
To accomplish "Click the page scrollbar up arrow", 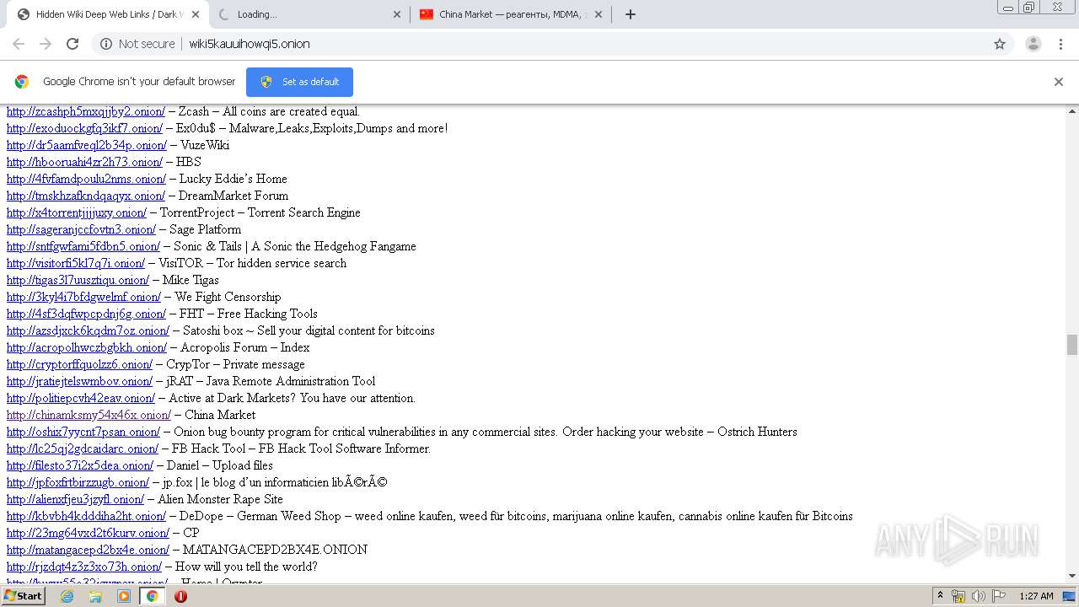I will tap(1072, 110).
